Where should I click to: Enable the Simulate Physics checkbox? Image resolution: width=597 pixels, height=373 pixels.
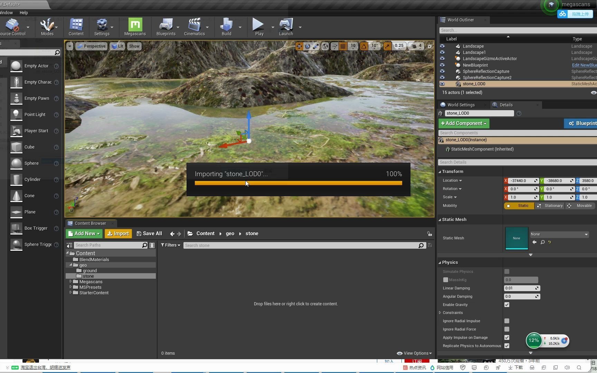(507, 271)
